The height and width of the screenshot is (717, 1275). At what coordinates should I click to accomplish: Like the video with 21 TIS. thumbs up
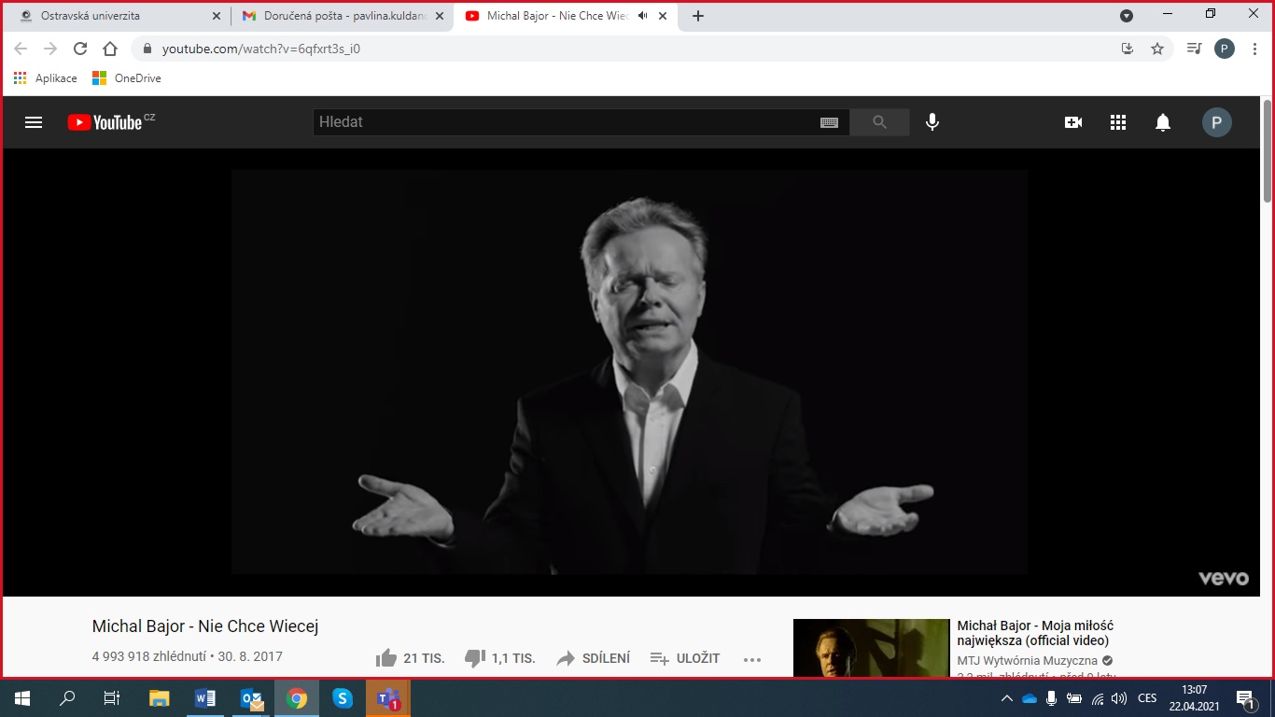[x=410, y=658]
